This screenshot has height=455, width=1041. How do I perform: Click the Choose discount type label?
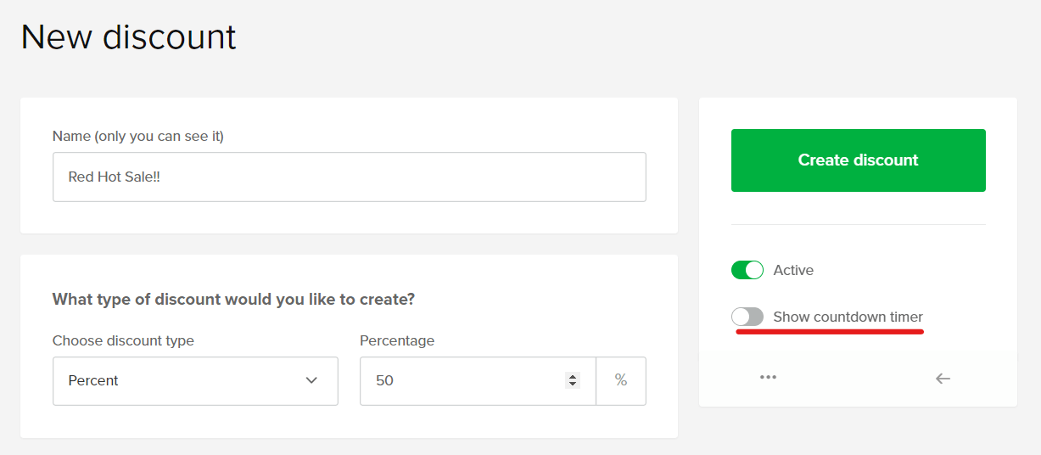tap(123, 340)
